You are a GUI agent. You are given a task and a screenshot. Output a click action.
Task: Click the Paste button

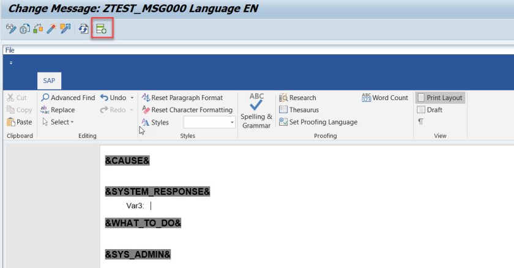tap(20, 122)
